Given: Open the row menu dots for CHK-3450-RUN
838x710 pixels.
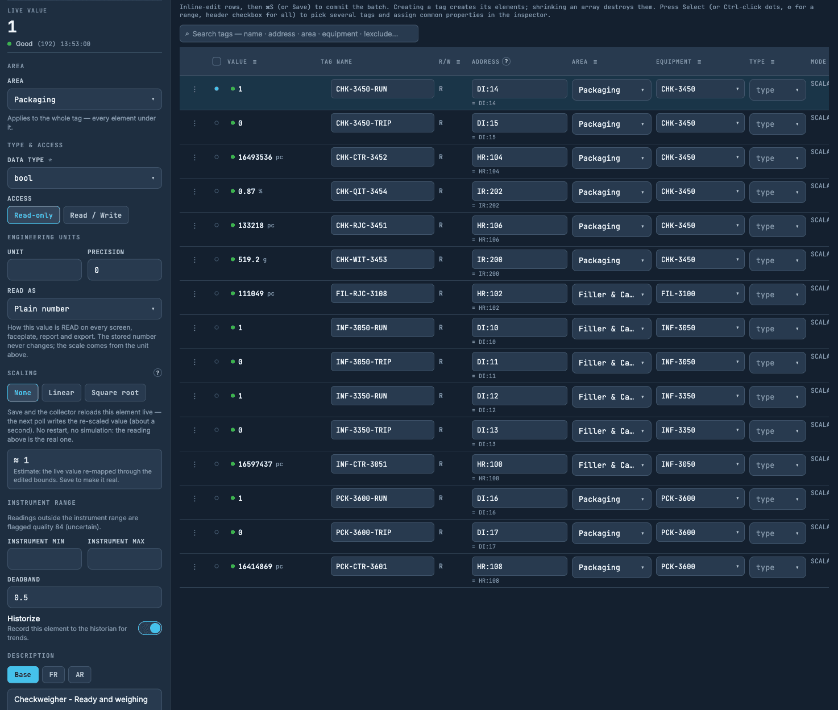Looking at the screenshot, I should point(194,89).
